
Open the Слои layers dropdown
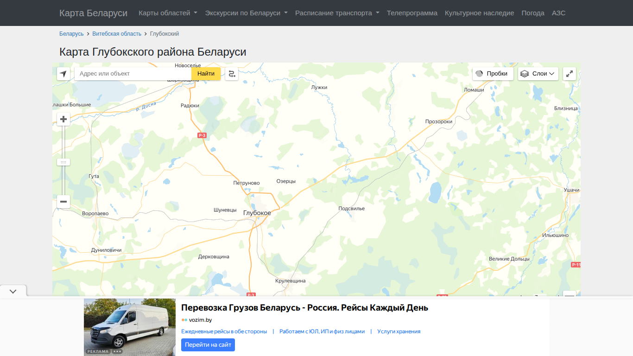click(538, 74)
